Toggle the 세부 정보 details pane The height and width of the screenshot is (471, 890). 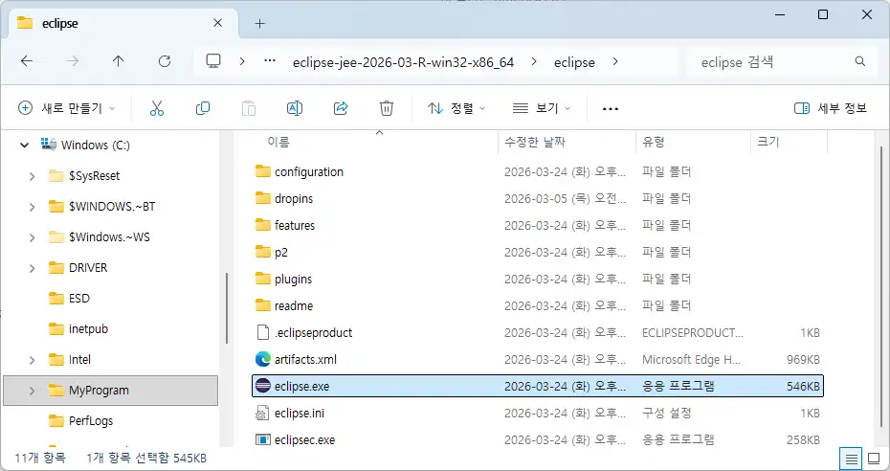click(x=831, y=108)
